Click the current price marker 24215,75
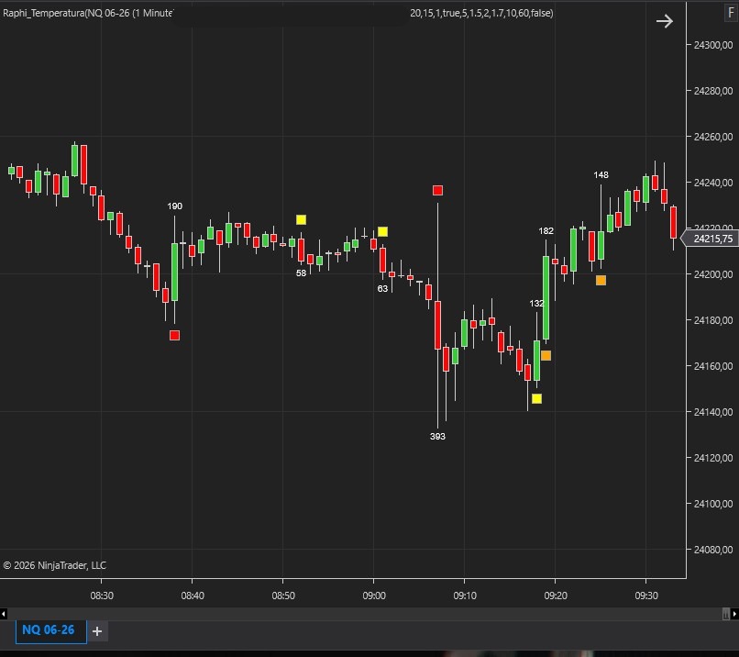This screenshot has width=739, height=657. (712, 239)
